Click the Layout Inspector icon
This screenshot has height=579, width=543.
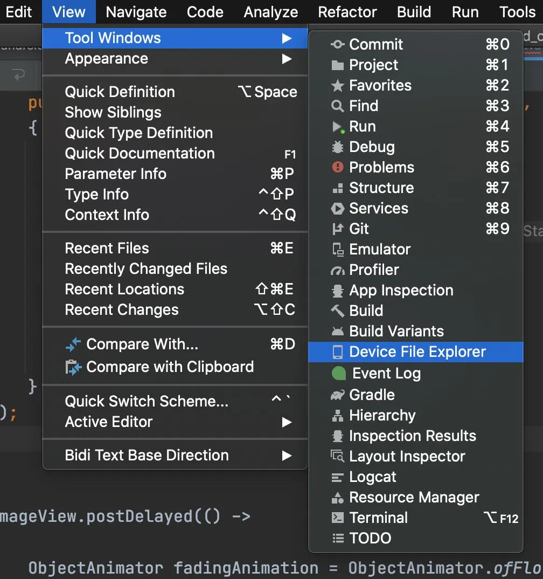[338, 457]
